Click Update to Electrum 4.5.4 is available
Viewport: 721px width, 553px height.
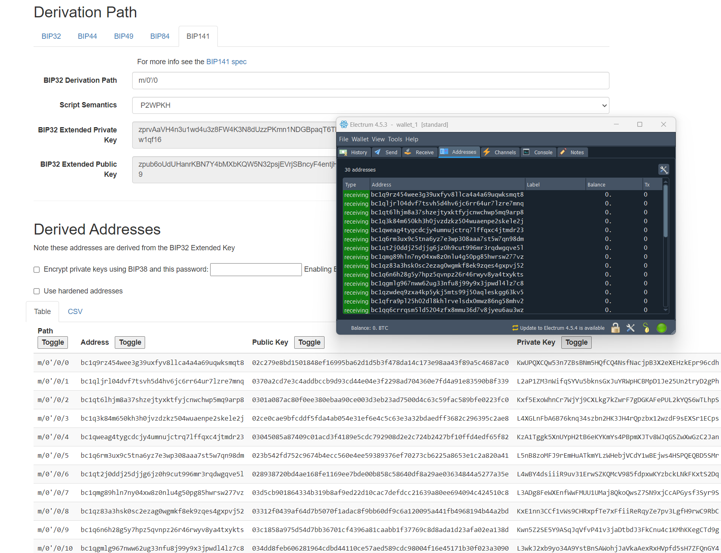tap(558, 328)
